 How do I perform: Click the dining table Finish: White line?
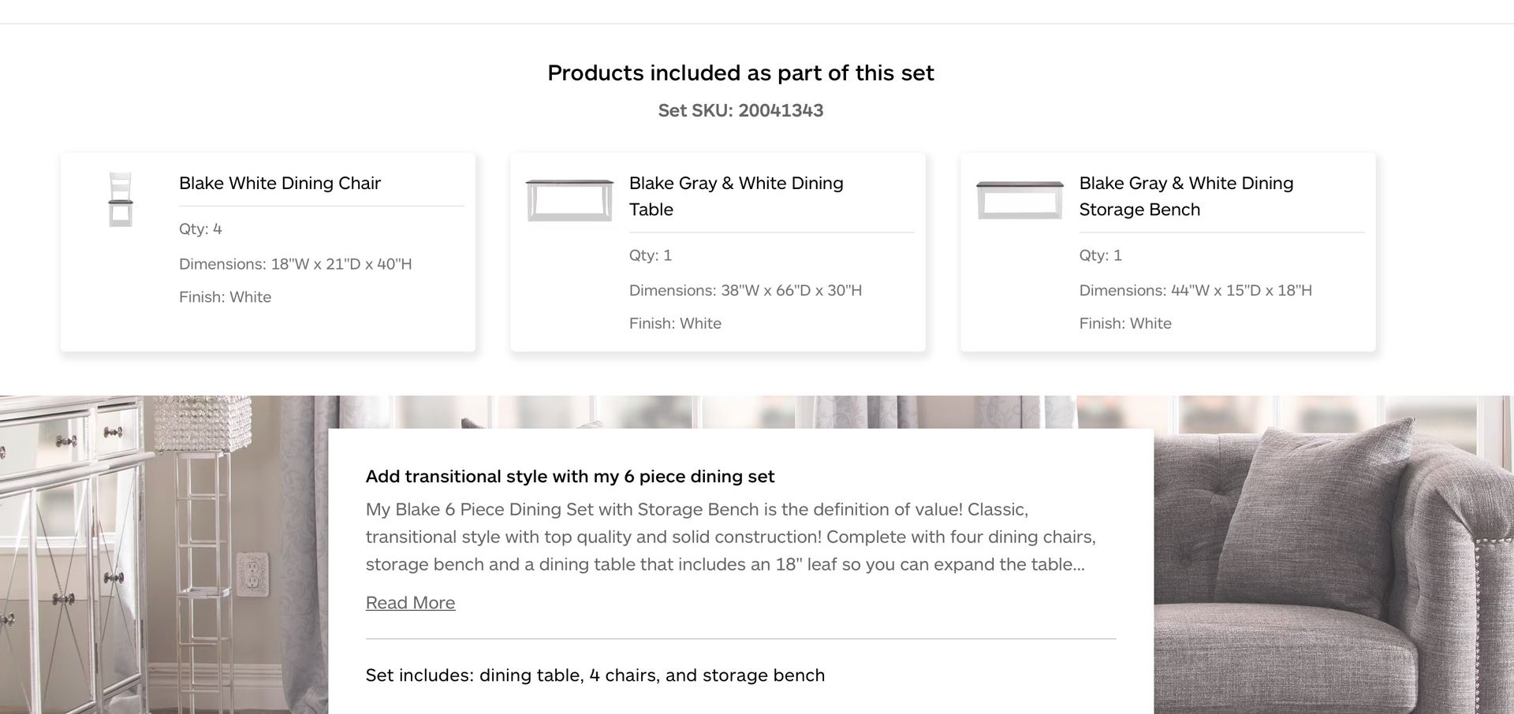[x=675, y=323]
